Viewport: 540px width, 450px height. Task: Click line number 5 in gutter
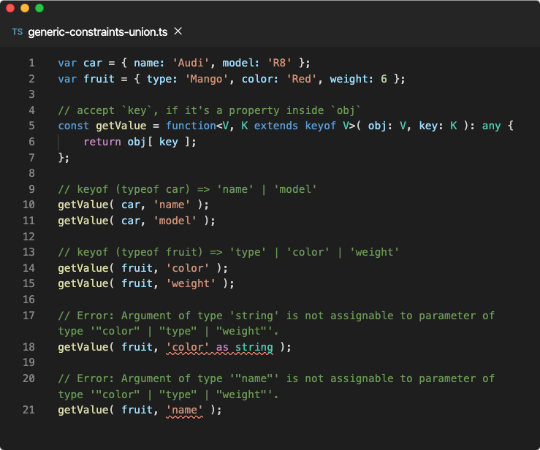pyautogui.click(x=31, y=126)
